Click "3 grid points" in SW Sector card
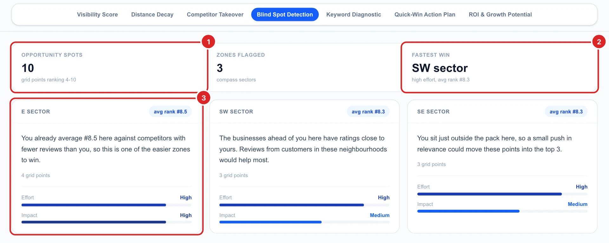This screenshot has height=243, width=609. point(234,176)
